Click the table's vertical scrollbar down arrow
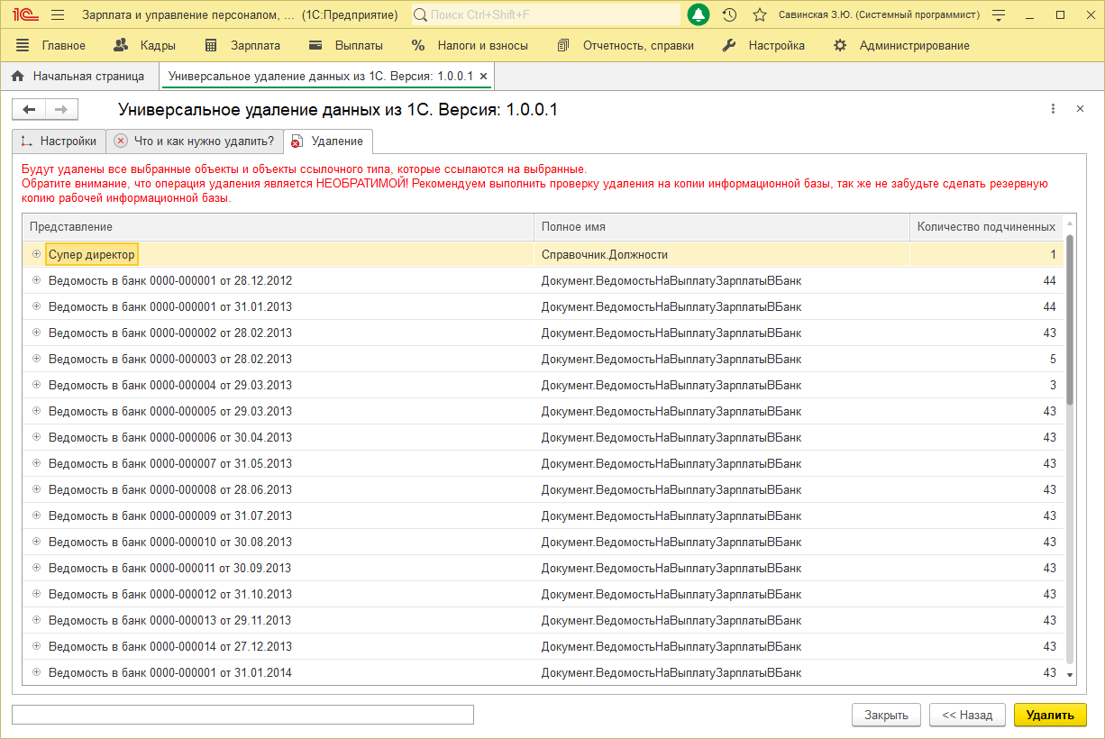Viewport: 1105px width, 739px height. [x=1070, y=674]
